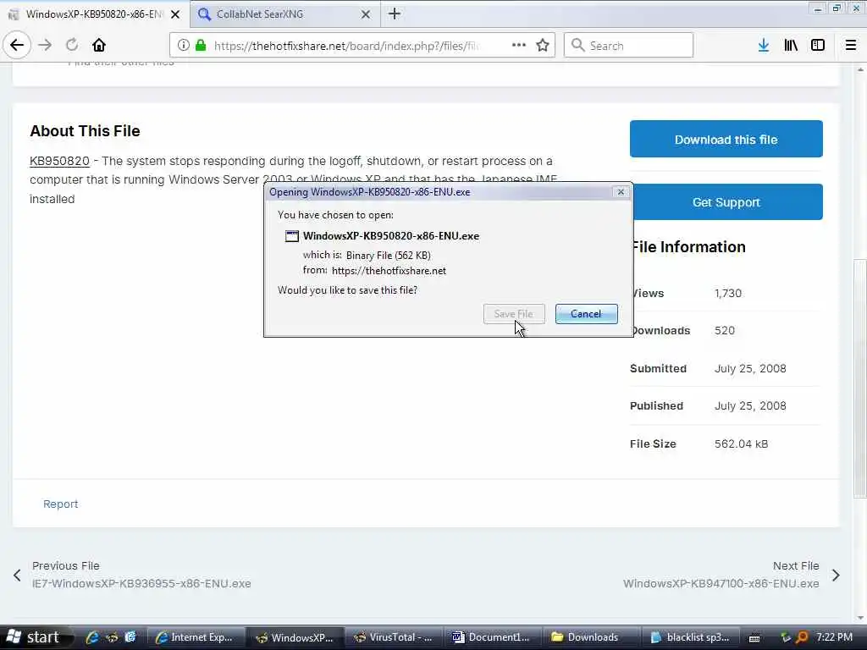This screenshot has width=867, height=650.
Task: Toggle the sidebar view icon
Action: tap(818, 46)
